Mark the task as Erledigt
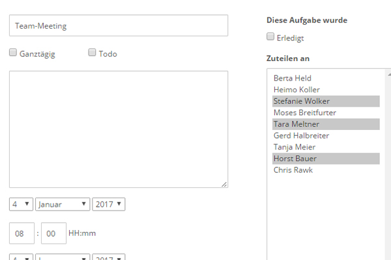 pyautogui.click(x=270, y=36)
